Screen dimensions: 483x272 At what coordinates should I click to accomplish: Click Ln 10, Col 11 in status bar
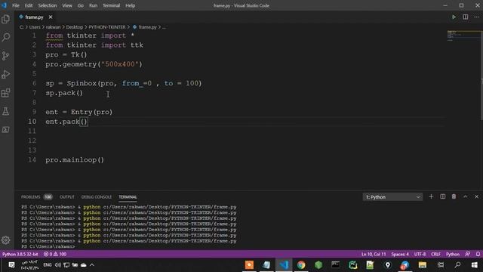374,254
